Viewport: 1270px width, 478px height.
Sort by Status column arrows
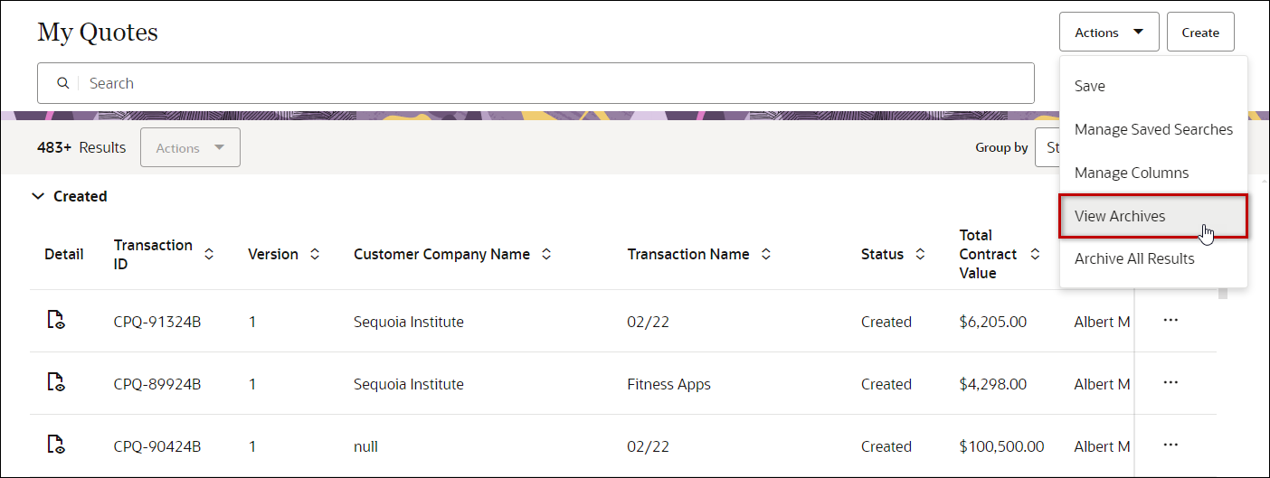[x=920, y=255]
